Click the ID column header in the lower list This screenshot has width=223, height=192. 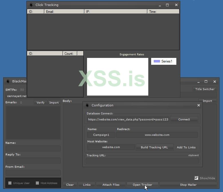coord(45,54)
